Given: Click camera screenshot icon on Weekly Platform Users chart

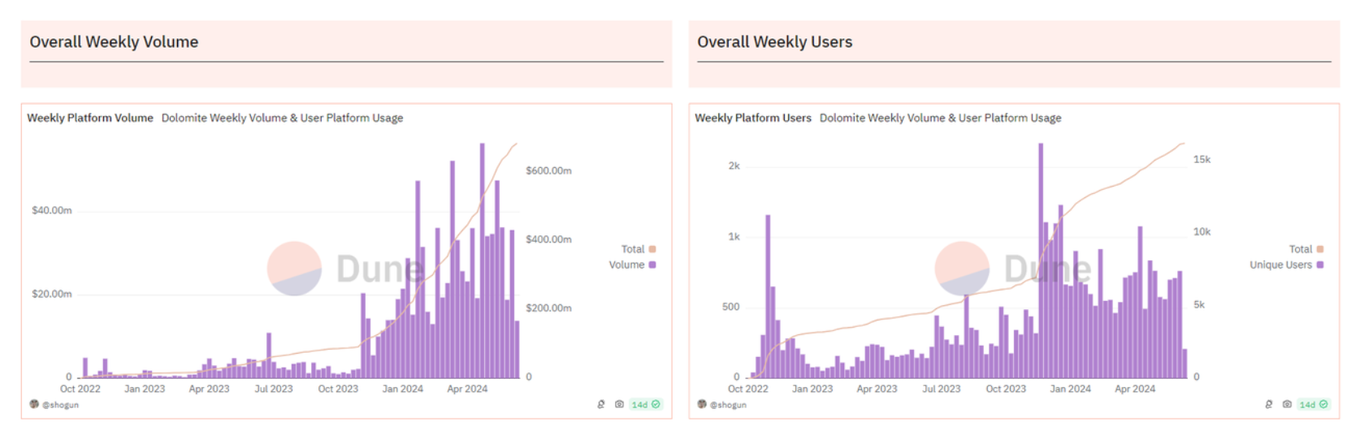Looking at the screenshot, I should [1287, 404].
